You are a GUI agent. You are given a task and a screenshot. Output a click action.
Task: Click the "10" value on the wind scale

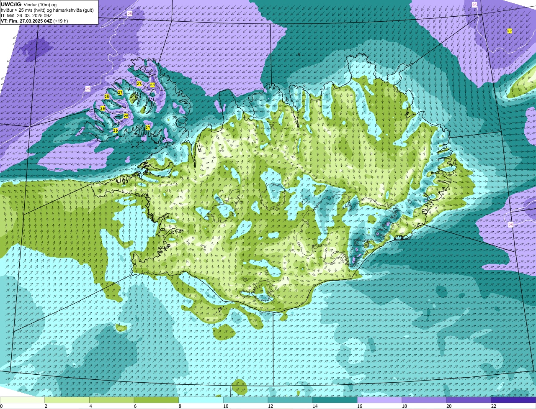pos(226,406)
